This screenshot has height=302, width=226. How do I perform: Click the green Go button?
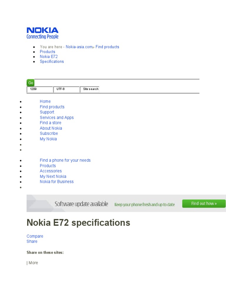click(30, 83)
